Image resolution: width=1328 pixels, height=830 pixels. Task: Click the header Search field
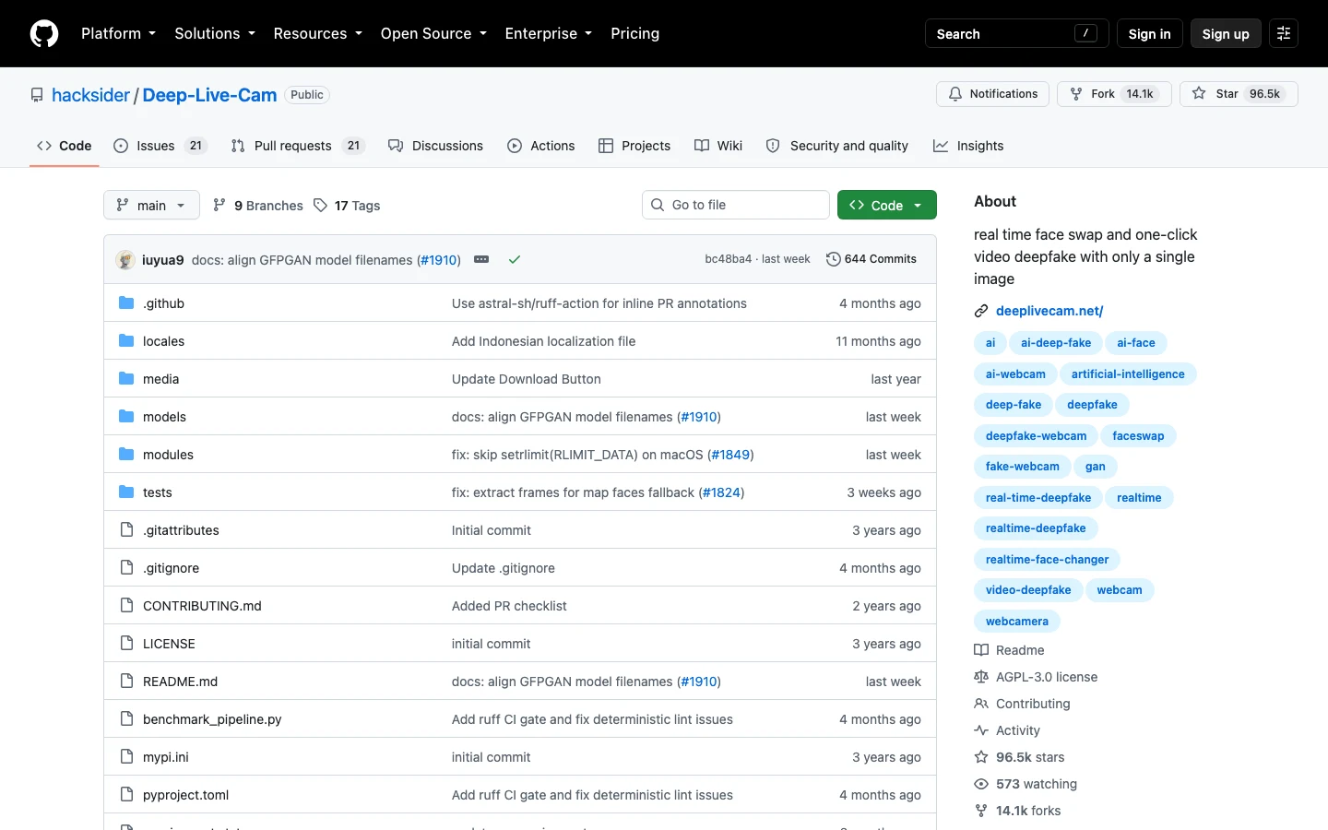click(1017, 34)
